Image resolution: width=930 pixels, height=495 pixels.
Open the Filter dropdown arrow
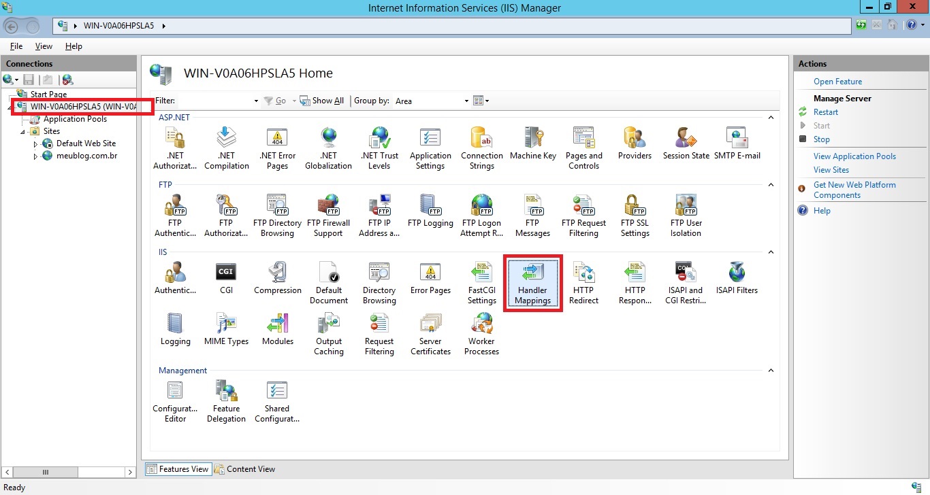click(256, 101)
